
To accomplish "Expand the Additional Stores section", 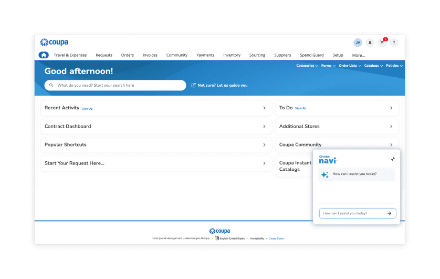I will (x=391, y=126).
